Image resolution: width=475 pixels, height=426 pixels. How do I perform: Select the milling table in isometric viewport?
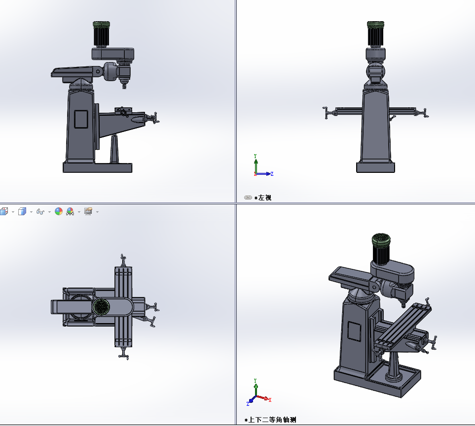click(x=403, y=325)
